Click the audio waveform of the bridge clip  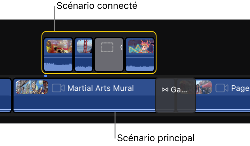pos(84,65)
